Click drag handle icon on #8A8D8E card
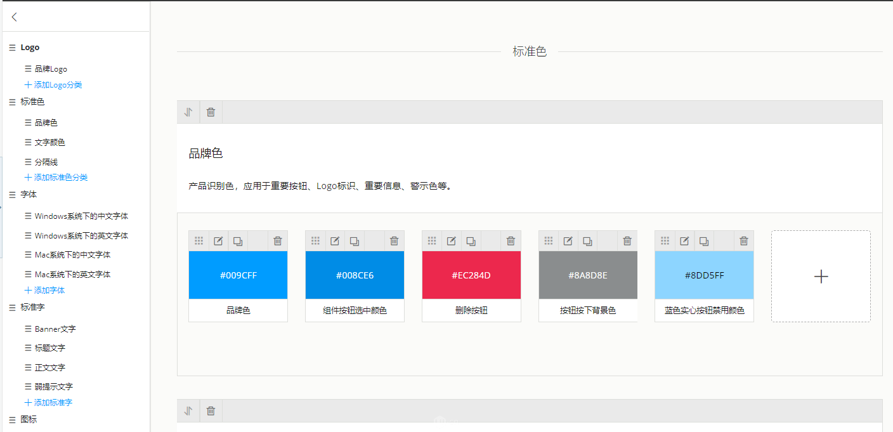 549,241
